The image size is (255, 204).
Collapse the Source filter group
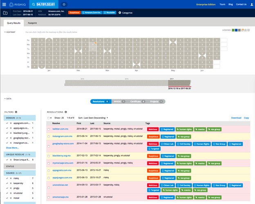click(20, 173)
